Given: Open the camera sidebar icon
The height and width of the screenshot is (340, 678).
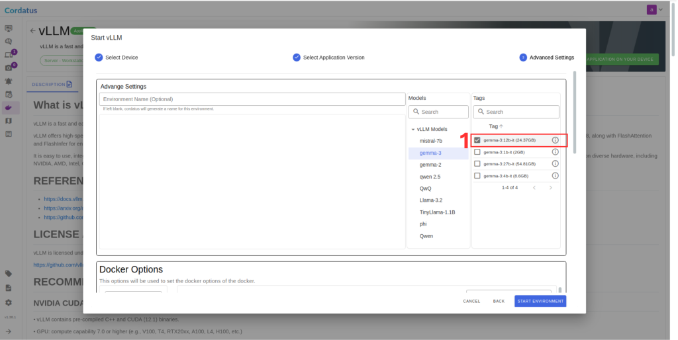Looking at the screenshot, I should 8,68.
